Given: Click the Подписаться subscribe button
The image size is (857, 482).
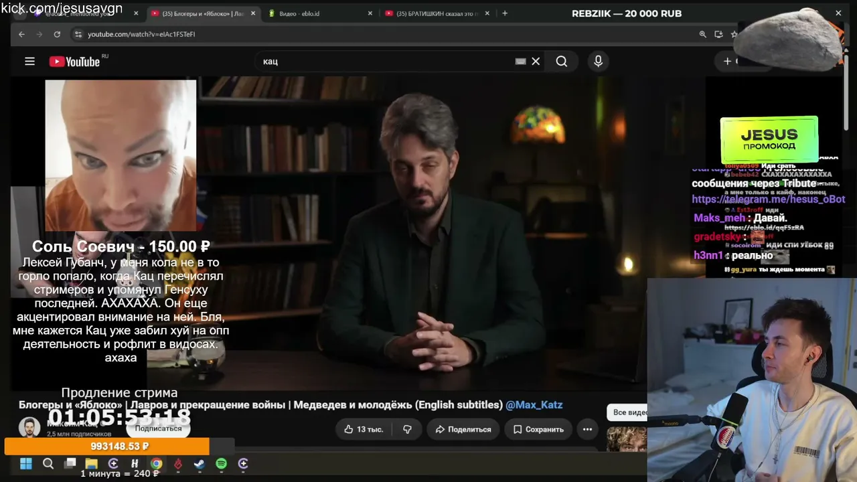Looking at the screenshot, I should pos(158,428).
